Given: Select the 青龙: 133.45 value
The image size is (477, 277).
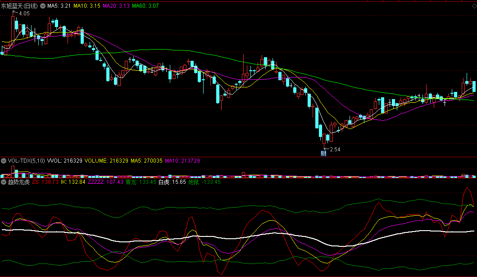Looking at the screenshot, I should click(141, 182).
